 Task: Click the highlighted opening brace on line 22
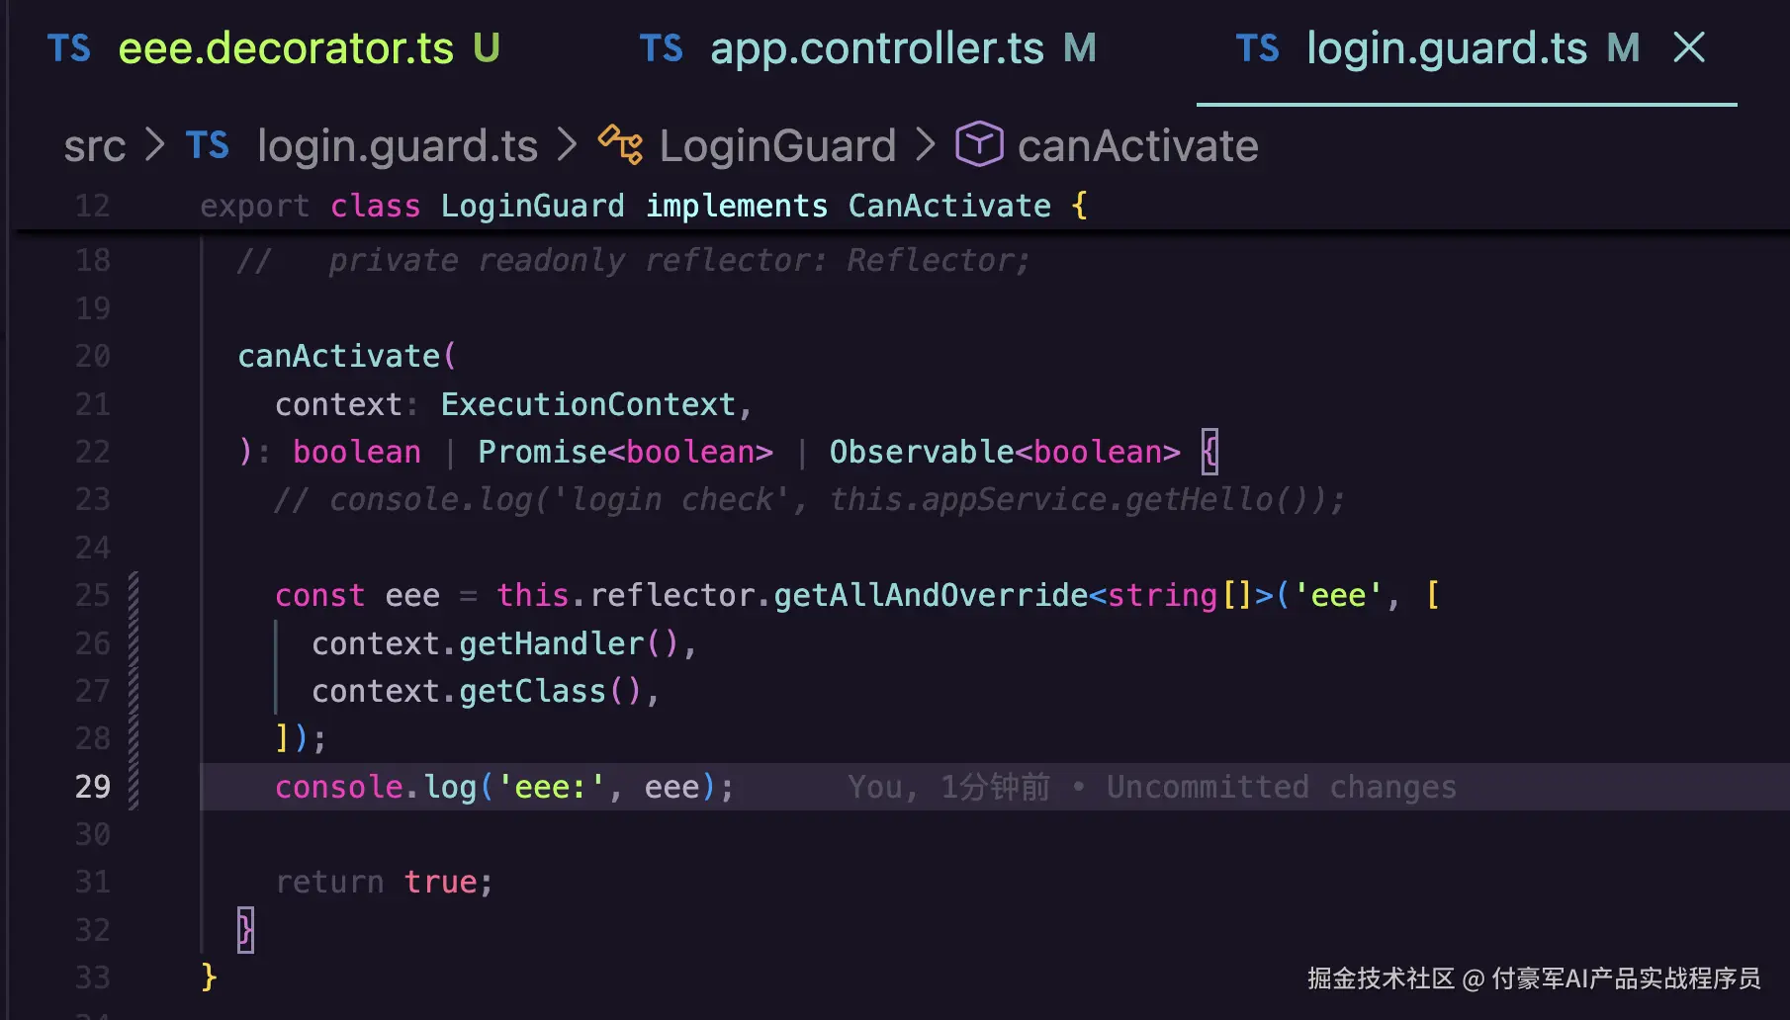tap(1209, 452)
